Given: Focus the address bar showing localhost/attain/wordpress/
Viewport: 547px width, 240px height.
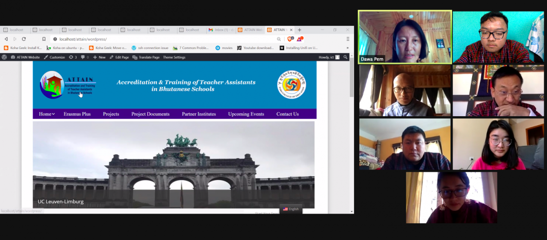Looking at the screenshot, I should click(x=164, y=39).
